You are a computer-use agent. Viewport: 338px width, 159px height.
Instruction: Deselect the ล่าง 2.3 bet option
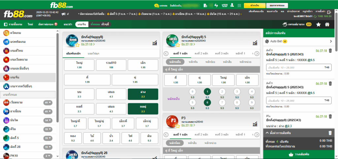143,94
